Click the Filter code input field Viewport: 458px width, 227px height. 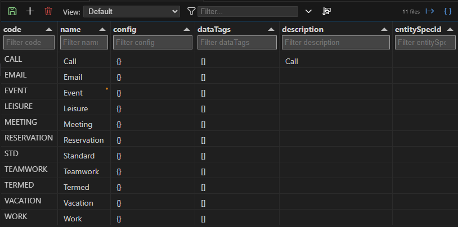(29, 42)
